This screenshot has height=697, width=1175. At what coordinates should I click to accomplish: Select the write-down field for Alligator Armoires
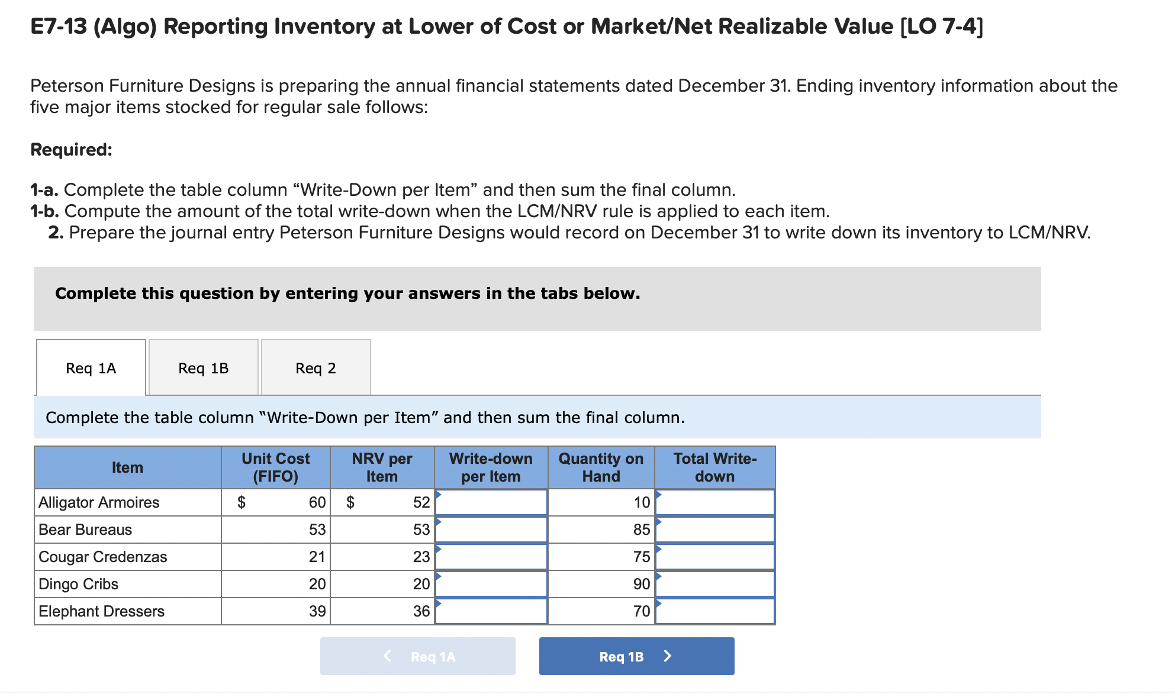[491, 502]
